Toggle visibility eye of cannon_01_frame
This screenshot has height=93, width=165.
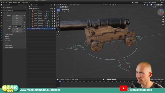(53, 19)
